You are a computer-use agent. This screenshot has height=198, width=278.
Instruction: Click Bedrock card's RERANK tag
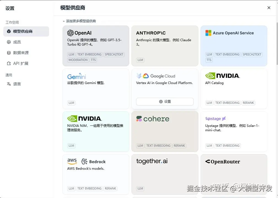(x=110, y=188)
